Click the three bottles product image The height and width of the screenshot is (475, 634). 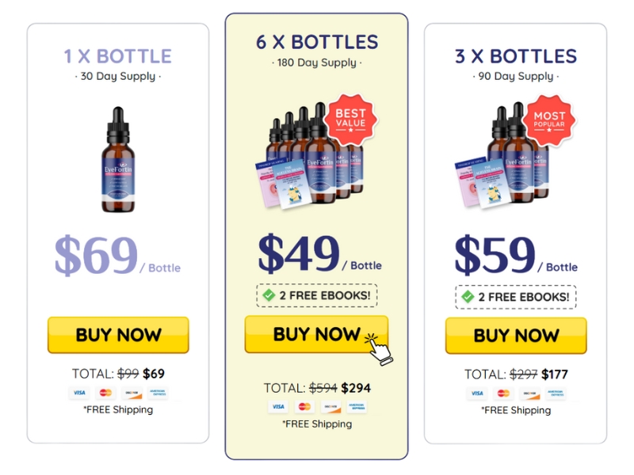tap(502, 155)
